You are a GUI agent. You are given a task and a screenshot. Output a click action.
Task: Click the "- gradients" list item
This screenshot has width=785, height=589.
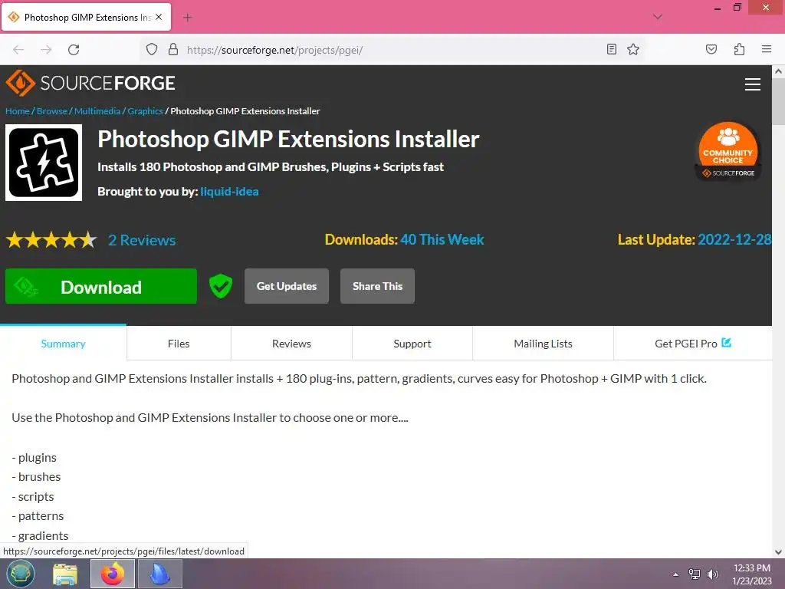(x=40, y=535)
